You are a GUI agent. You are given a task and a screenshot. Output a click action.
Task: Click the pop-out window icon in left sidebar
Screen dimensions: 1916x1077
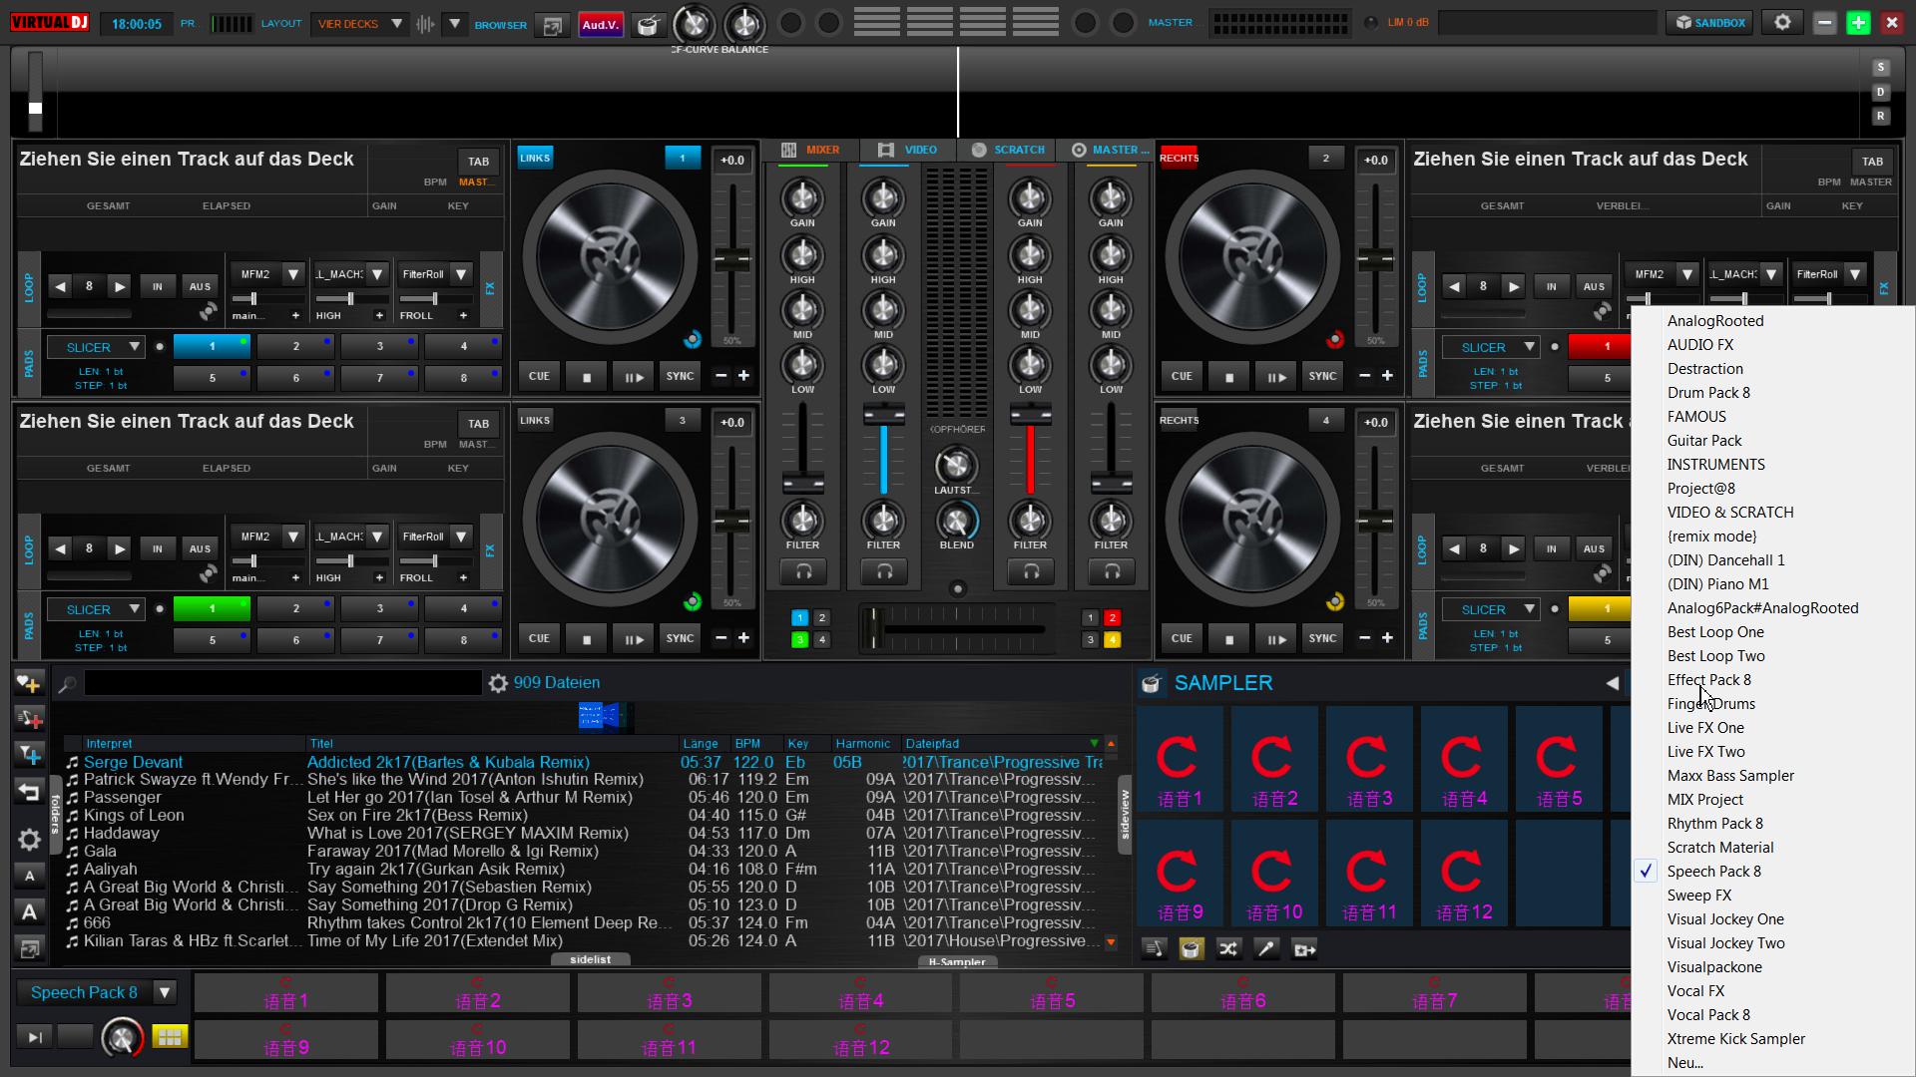(29, 949)
